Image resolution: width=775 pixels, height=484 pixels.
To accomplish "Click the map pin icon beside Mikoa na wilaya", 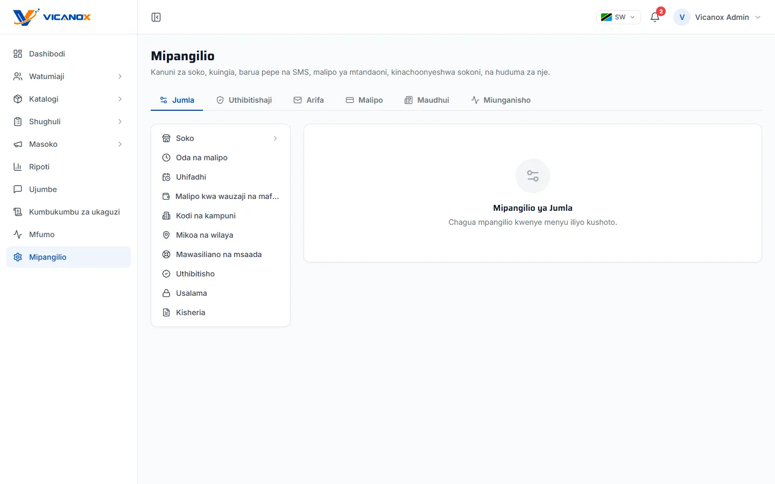I will 166,235.
